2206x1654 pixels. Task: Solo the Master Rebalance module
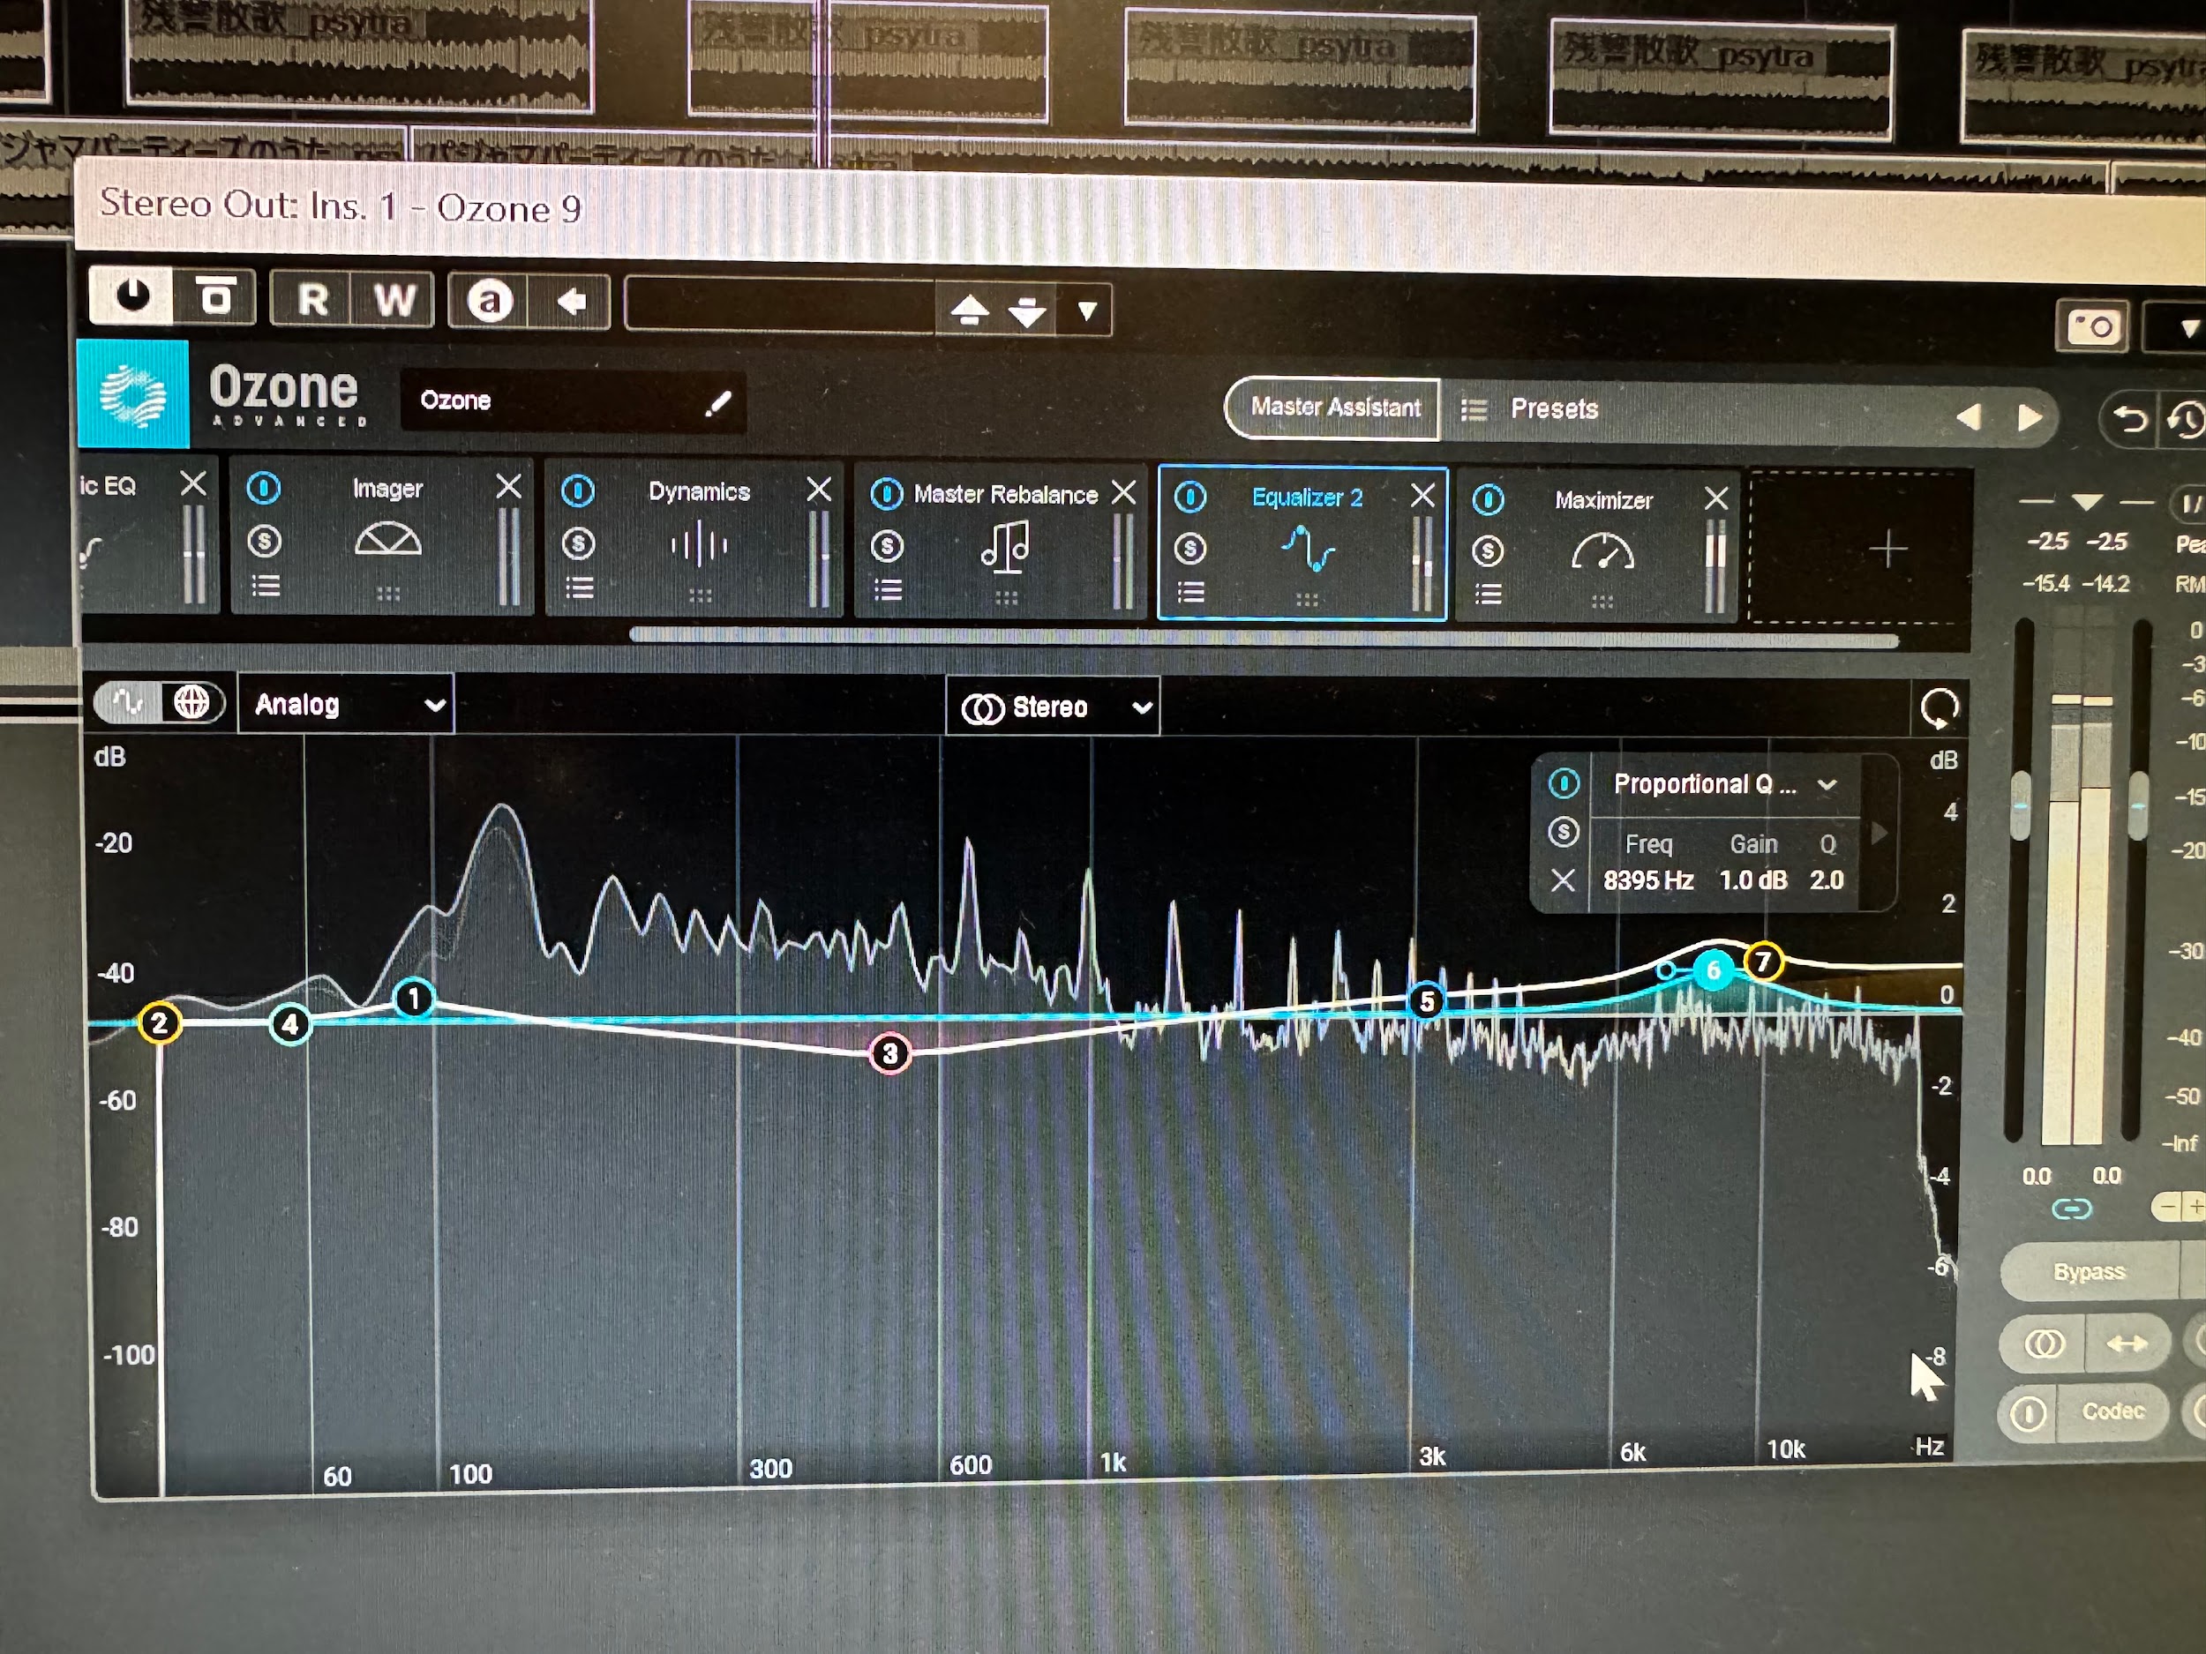[887, 545]
